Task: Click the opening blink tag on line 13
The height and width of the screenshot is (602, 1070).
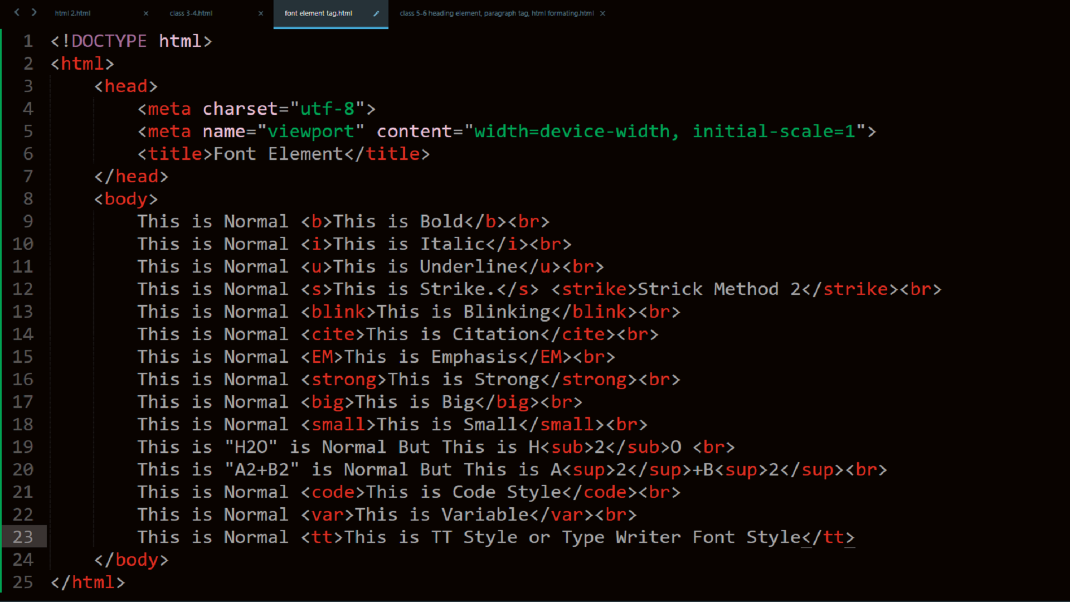Action: [338, 312]
